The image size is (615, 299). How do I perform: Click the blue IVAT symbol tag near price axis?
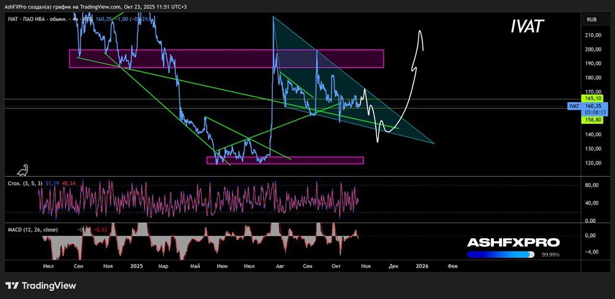[574, 106]
